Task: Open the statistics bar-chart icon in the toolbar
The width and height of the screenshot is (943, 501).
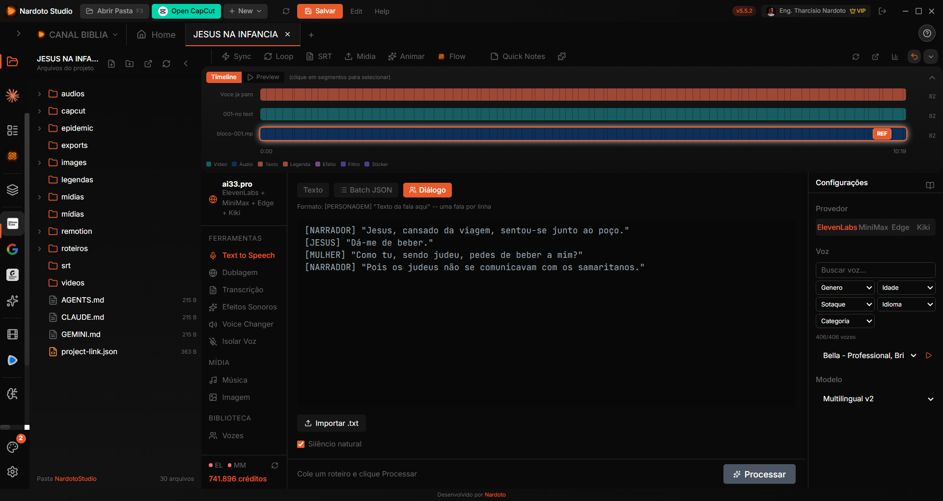Action: 894,56
